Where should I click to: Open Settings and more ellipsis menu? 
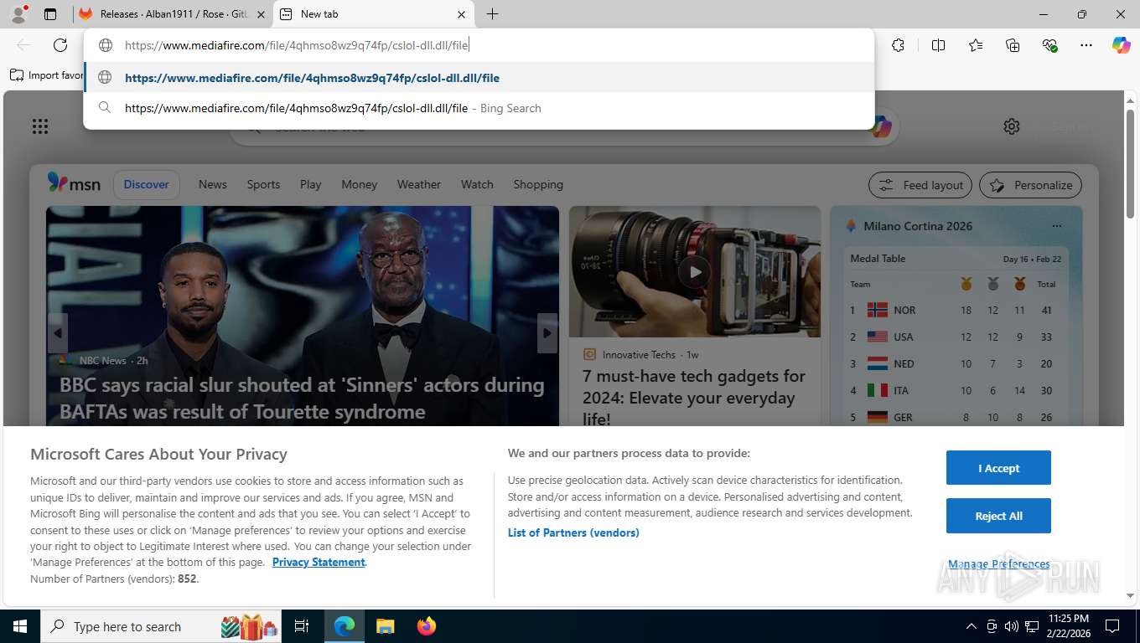click(1086, 45)
